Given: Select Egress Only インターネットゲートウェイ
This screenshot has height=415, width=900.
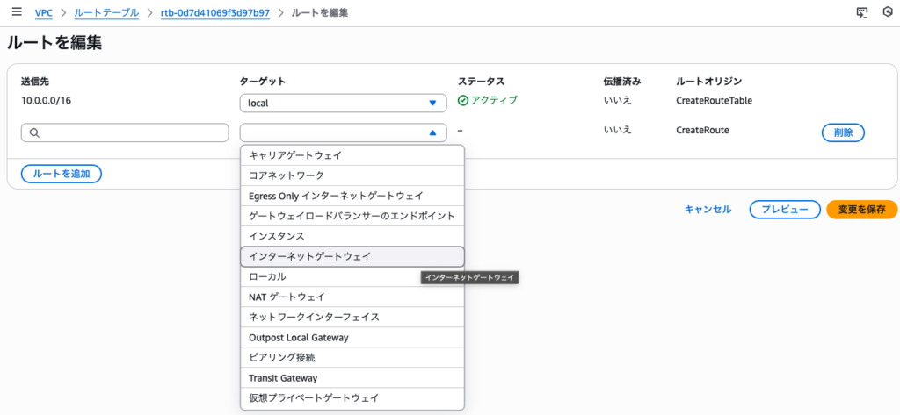Looking at the screenshot, I should click(x=352, y=196).
